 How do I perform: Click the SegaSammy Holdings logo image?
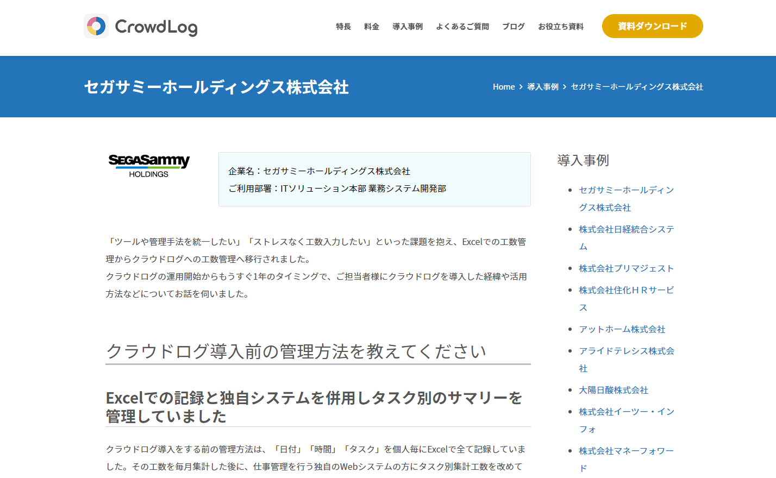pyautogui.click(x=148, y=166)
